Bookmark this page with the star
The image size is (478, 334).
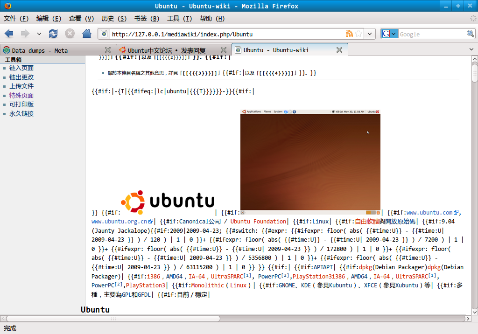[358, 34]
